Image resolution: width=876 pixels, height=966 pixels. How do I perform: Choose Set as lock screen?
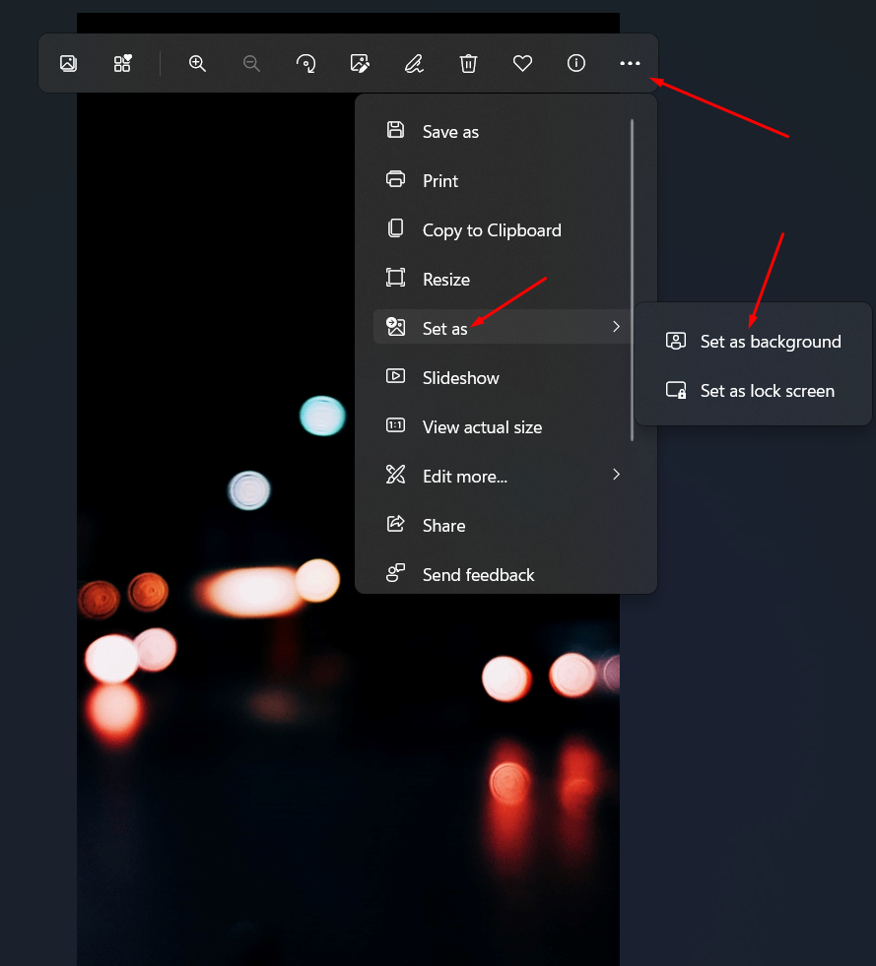tap(767, 391)
